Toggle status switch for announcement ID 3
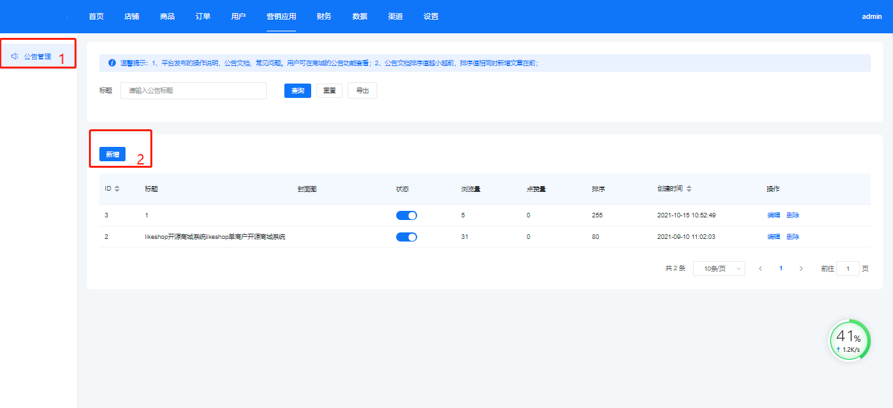This screenshot has width=893, height=408. [406, 215]
